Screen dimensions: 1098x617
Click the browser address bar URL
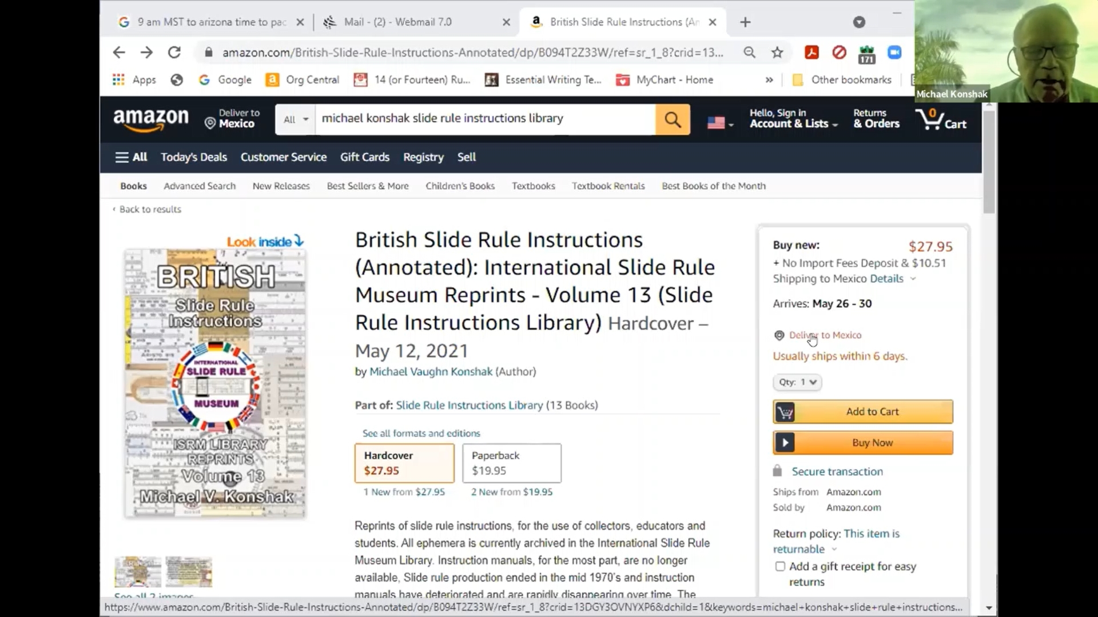472,53
